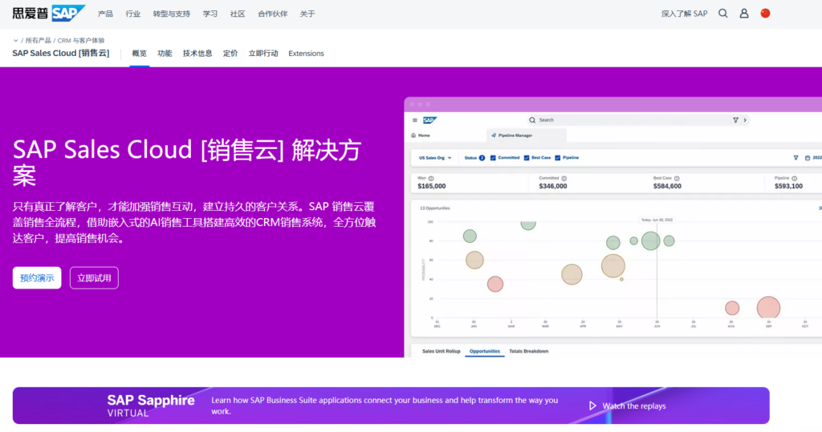Select Sales Unit Rollup tab in dashboard

tap(442, 351)
